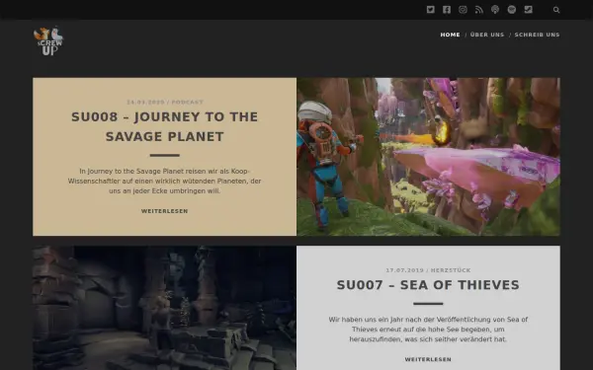This screenshot has height=370, width=593.
Task: Click the Sea of Thieves description paragraph
Action: point(428,330)
